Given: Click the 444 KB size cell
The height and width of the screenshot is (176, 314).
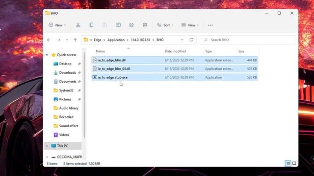Looking at the screenshot, I should coord(252,60).
